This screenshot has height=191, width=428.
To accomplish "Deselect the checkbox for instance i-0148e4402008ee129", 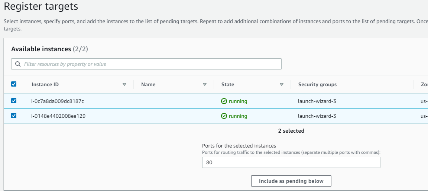I will 14,116.
